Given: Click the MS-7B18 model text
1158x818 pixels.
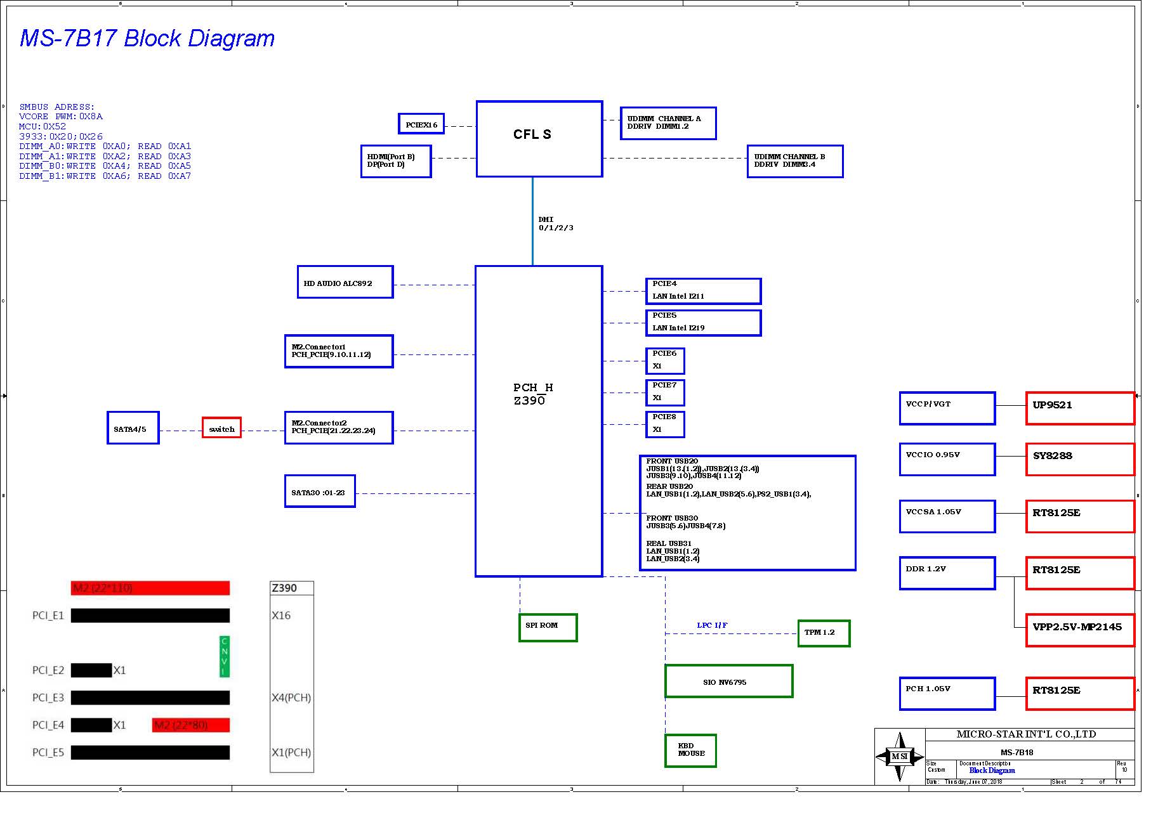Looking at the screenshot, I should 1017,753.
